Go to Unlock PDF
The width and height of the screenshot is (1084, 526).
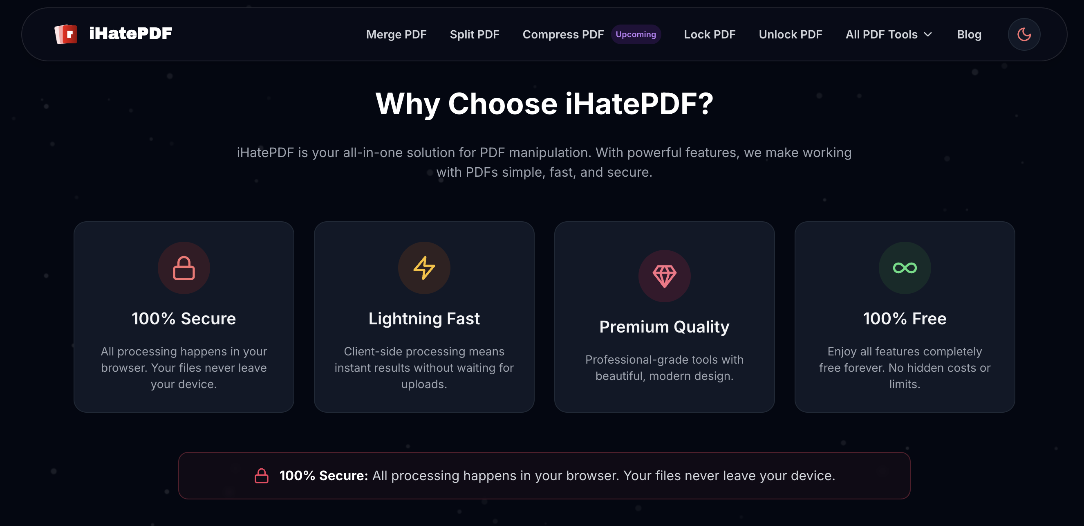tap(790, 34)
